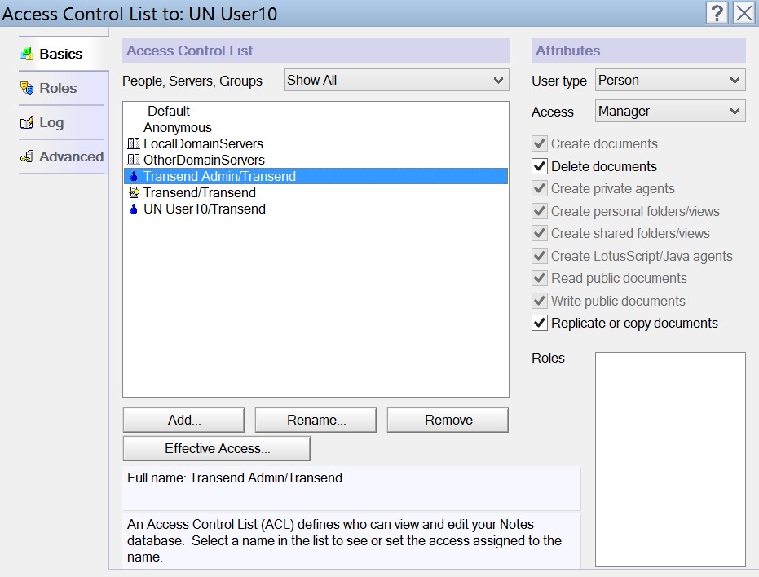The image size is (759, 577).
Task: Click the Roles tab icon
Action: coord(27,88)
